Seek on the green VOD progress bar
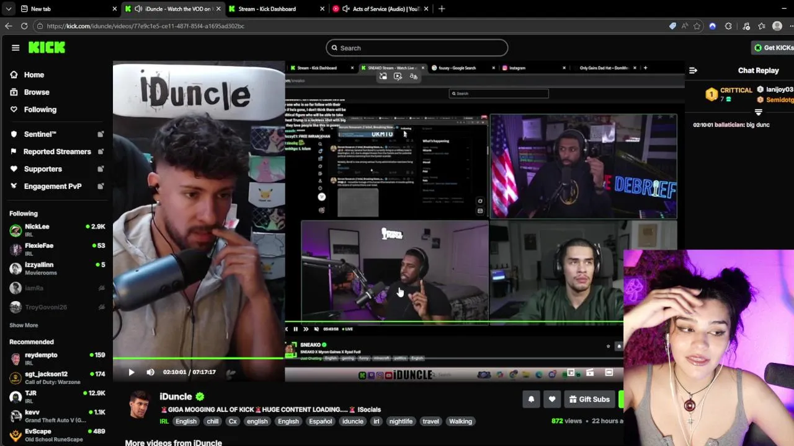The height and width of the screenshot is (446, 794). [198, 358]
